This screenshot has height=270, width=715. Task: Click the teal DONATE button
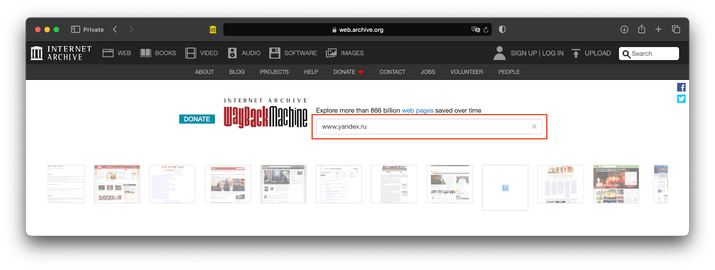(x=197, y=119)
